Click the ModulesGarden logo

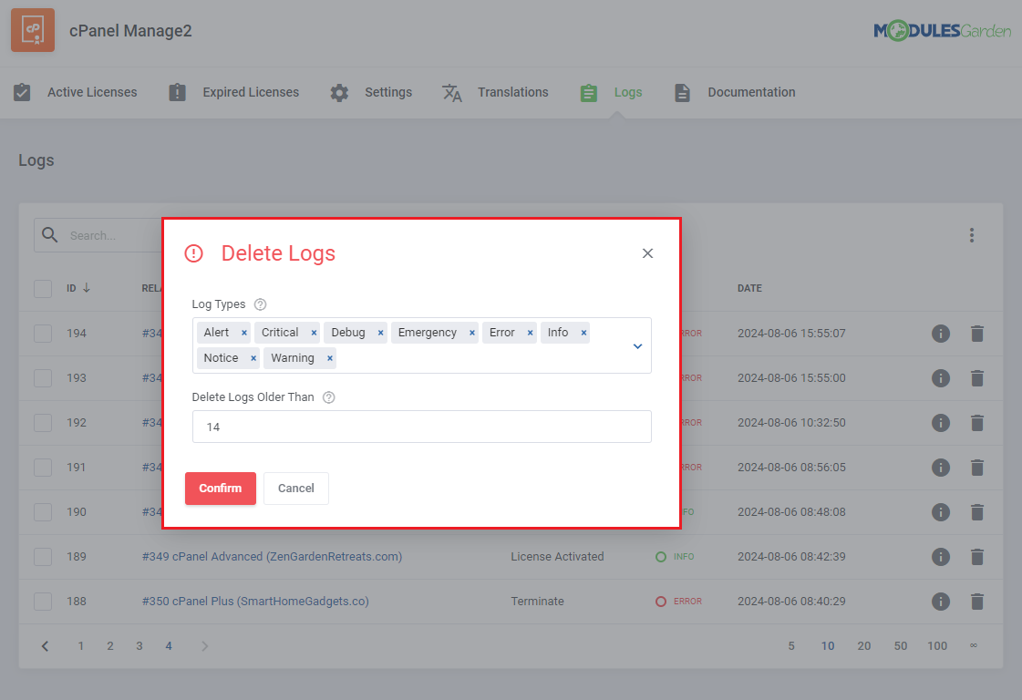pos(942,30)
